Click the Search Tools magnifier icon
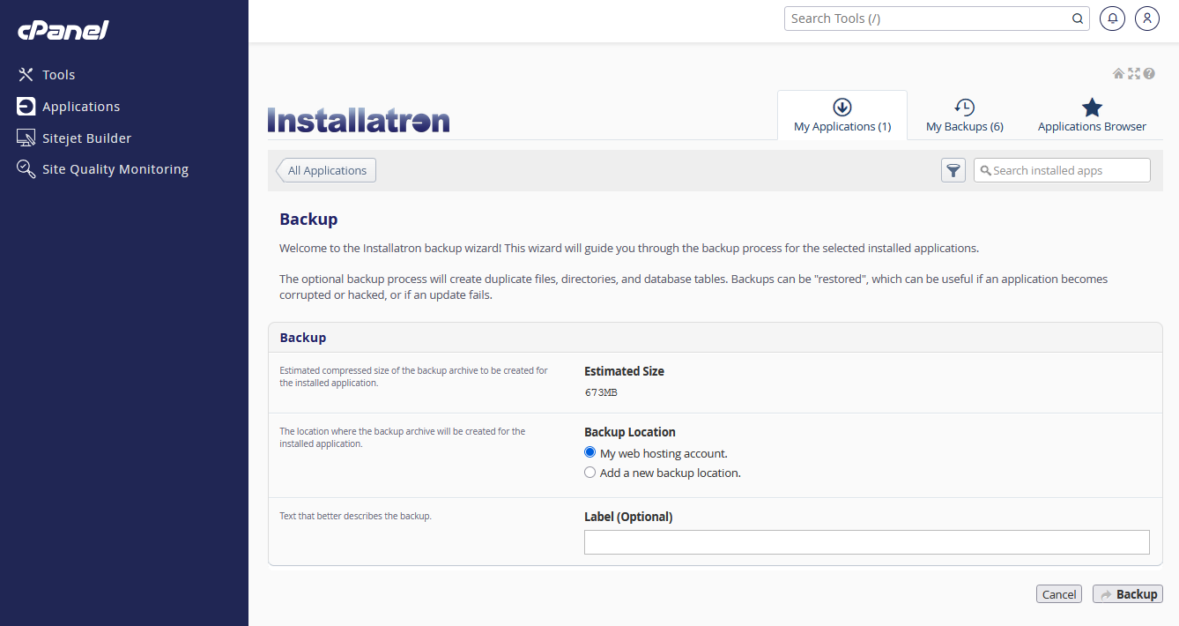This screenshot has width=1179, height=626. 1078,19
